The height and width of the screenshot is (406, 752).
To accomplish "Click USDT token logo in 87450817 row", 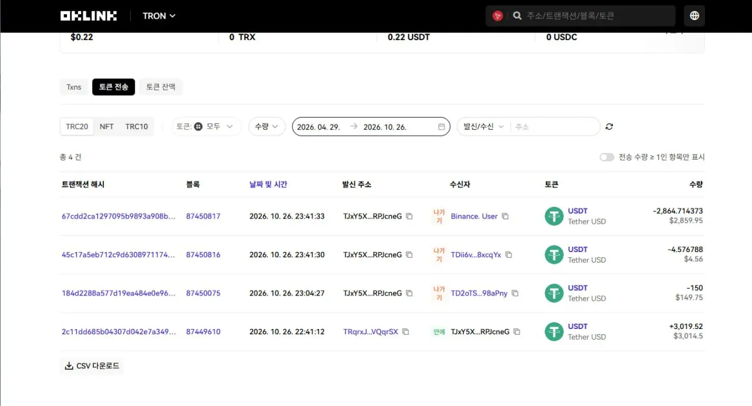I will (554, 216).
